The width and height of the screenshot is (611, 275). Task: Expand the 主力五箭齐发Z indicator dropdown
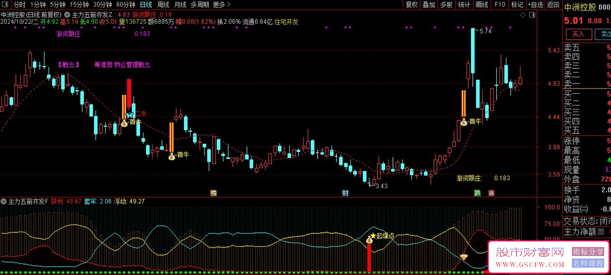(x=68, y=15)
